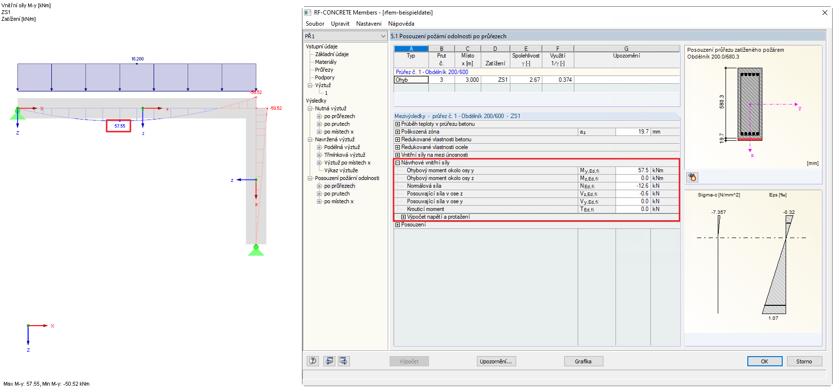Expand Redukované vlastnosti betonu row

click(x=397, y=139)
